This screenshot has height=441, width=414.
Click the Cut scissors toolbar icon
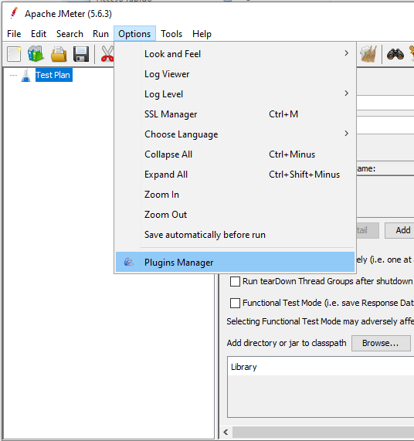[x=107, y=54]
